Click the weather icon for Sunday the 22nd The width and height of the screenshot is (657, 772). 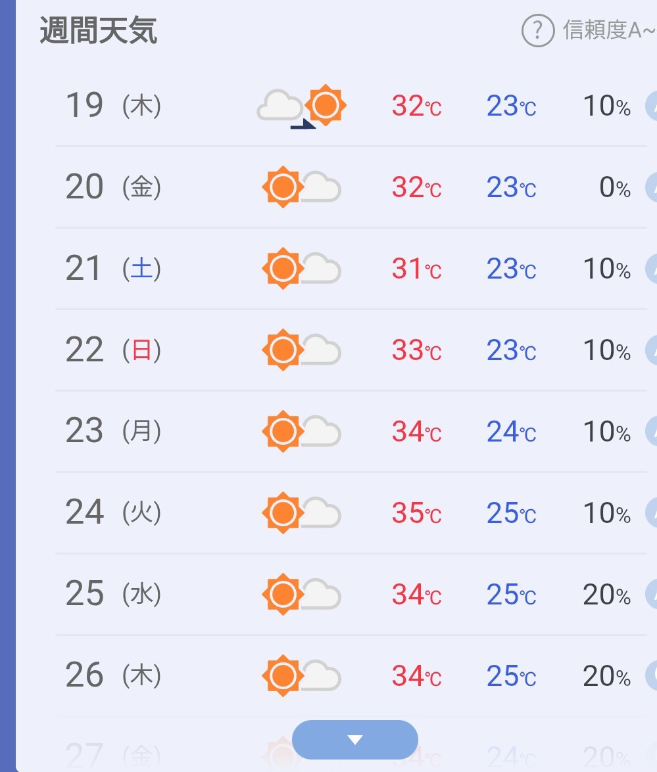tap(302, 350)
